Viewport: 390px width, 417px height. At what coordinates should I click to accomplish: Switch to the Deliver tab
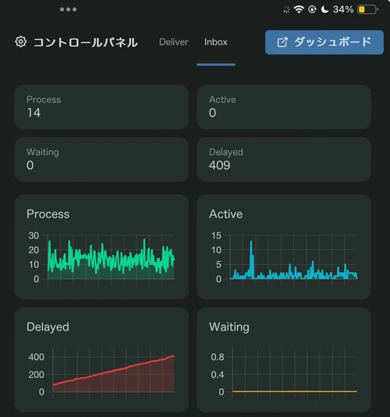pyautogui.click(x=174, y=42)
